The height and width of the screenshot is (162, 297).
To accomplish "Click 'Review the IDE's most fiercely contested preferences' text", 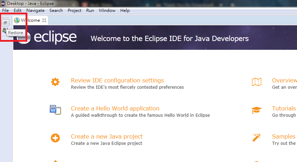I will [x=127, y=87].
